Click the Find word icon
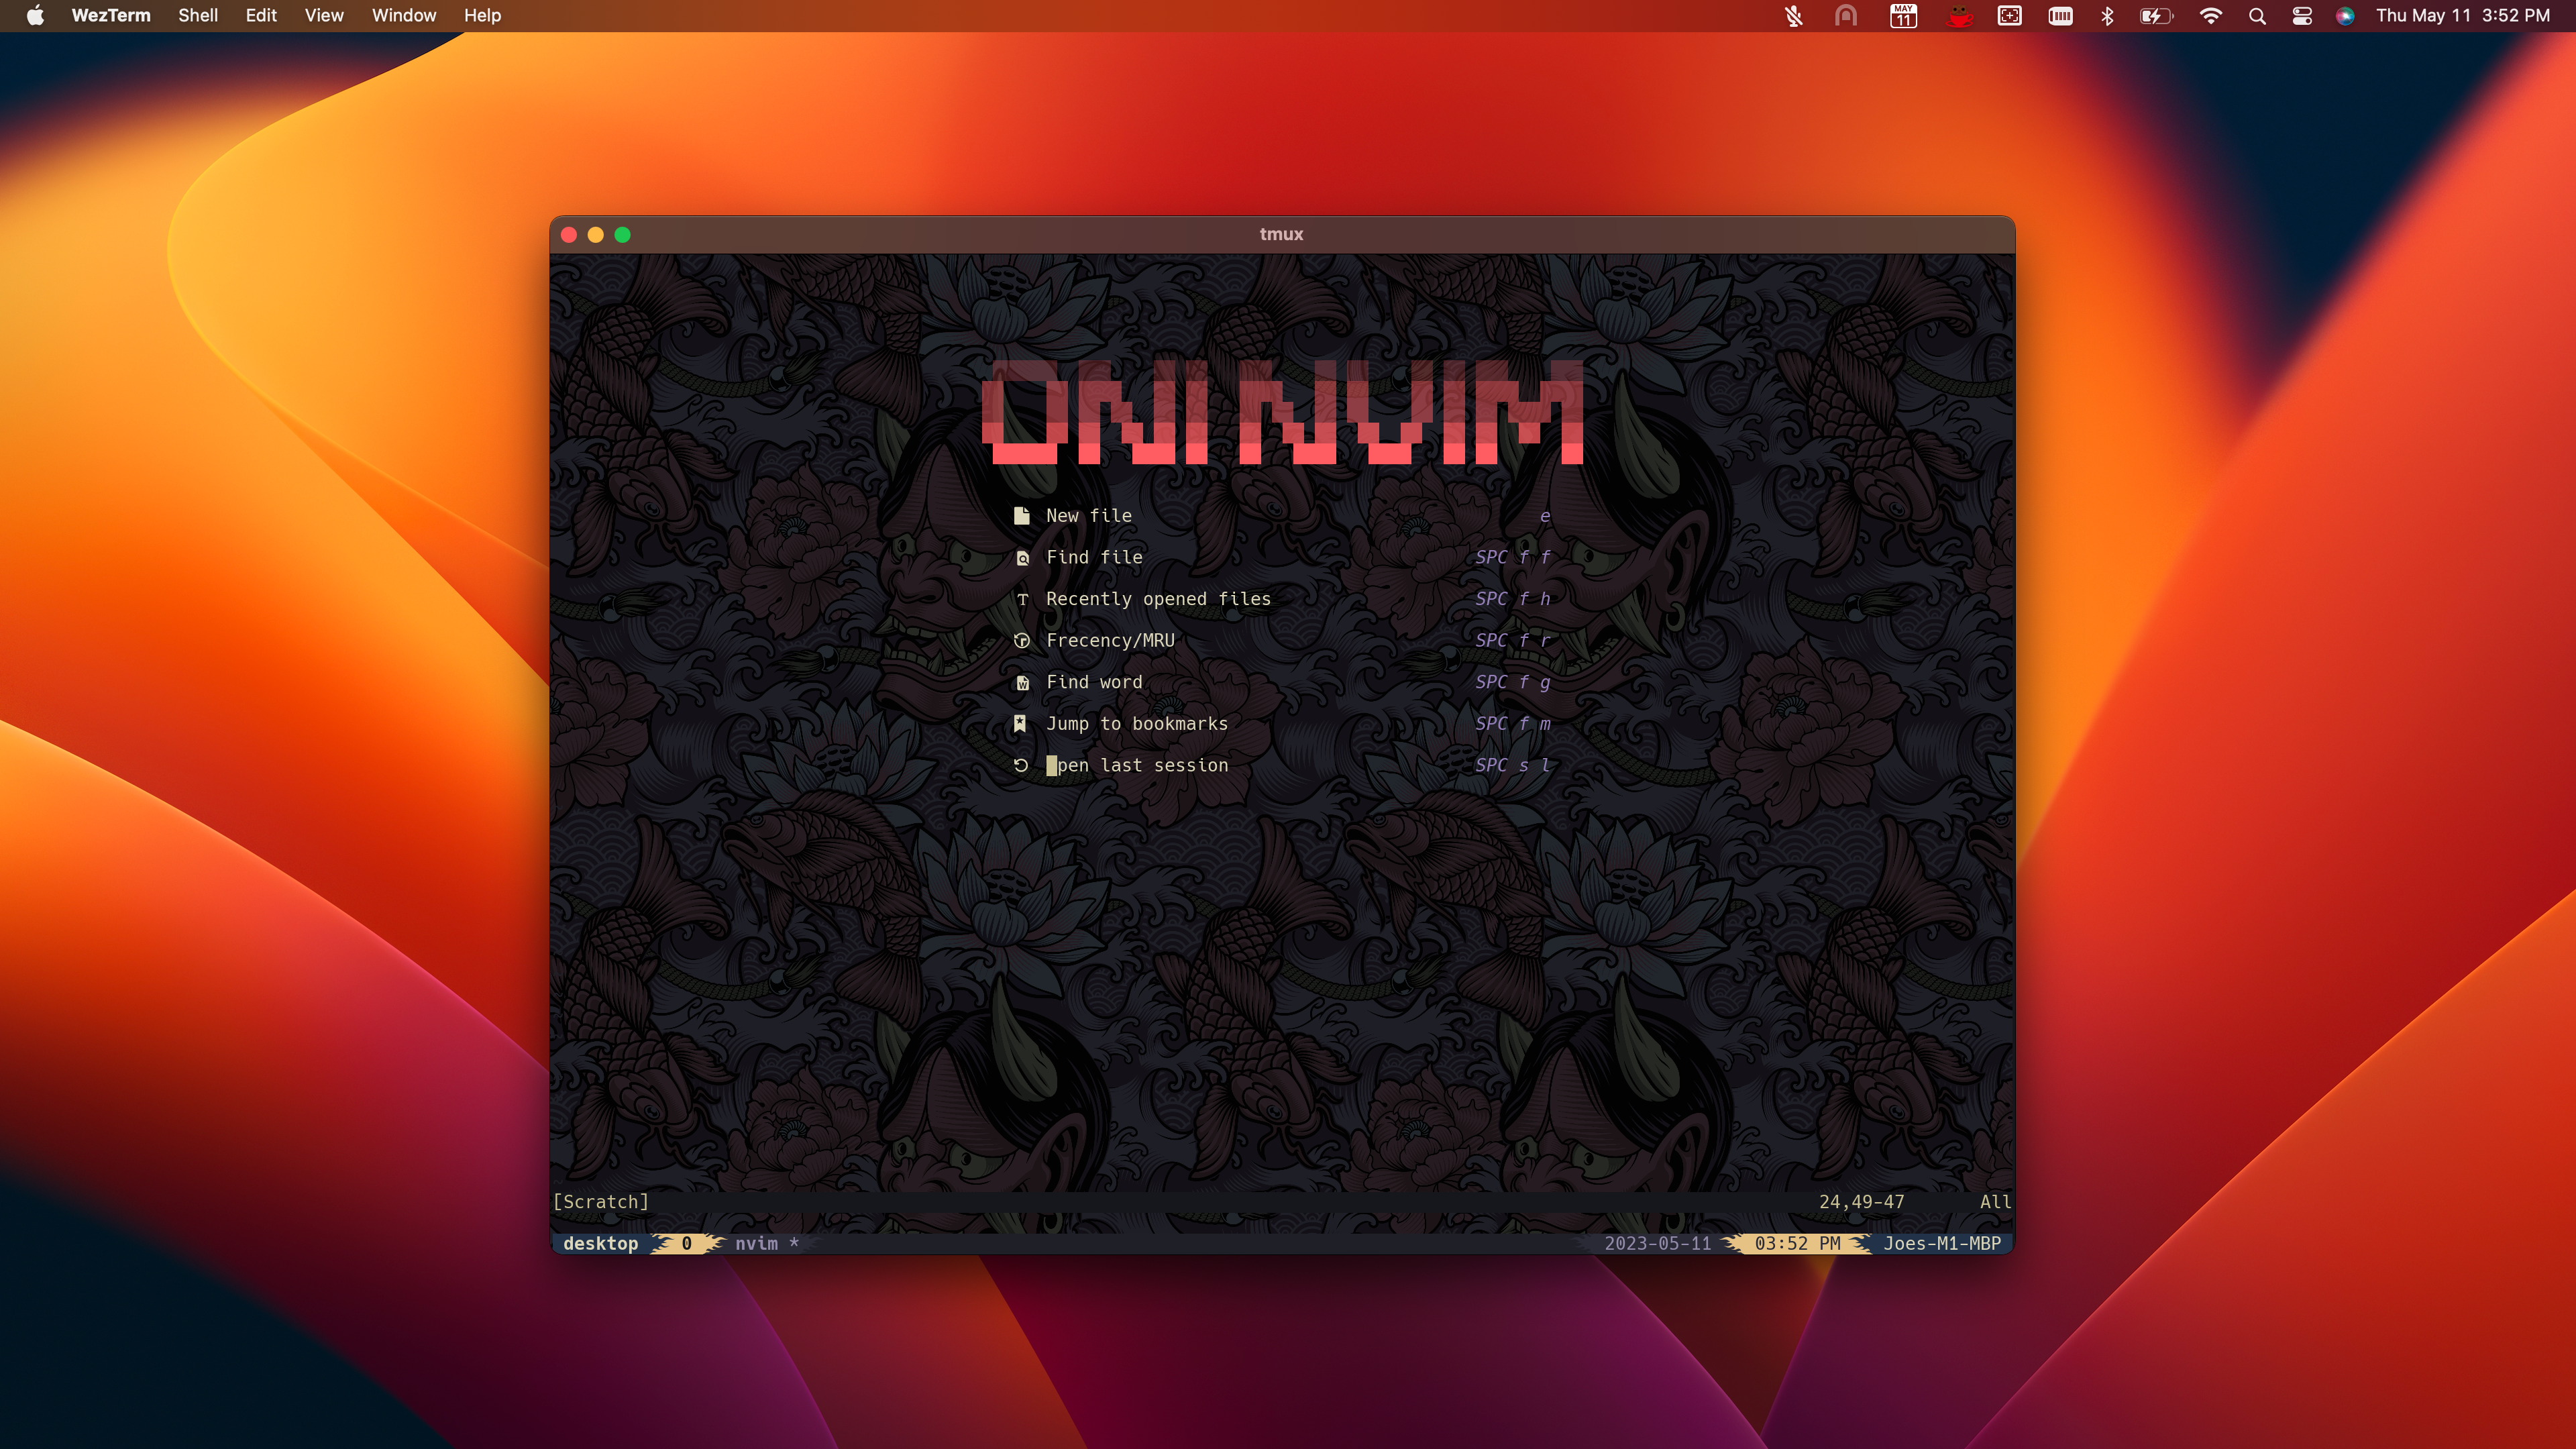 click(x=1022, y=683)
